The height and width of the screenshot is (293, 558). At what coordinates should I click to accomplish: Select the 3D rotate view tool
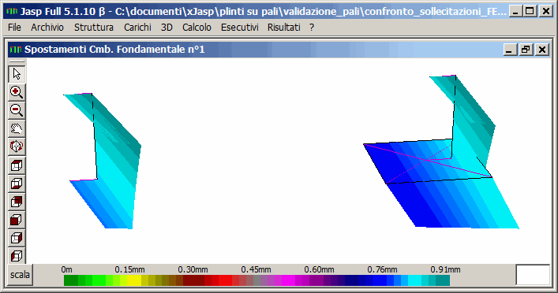pyautogui.click(x=17, y=146)
